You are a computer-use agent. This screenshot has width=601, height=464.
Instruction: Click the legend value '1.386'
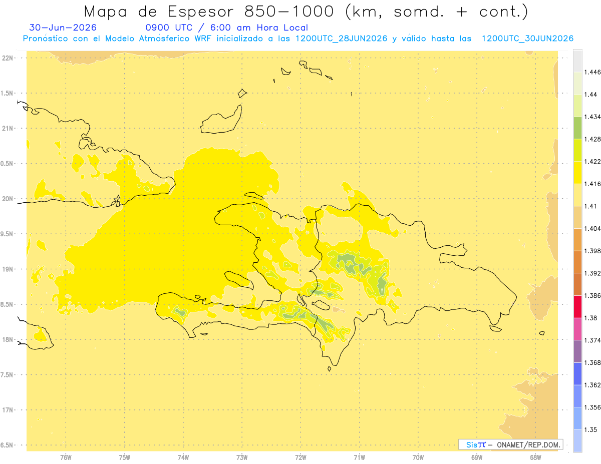593,295
